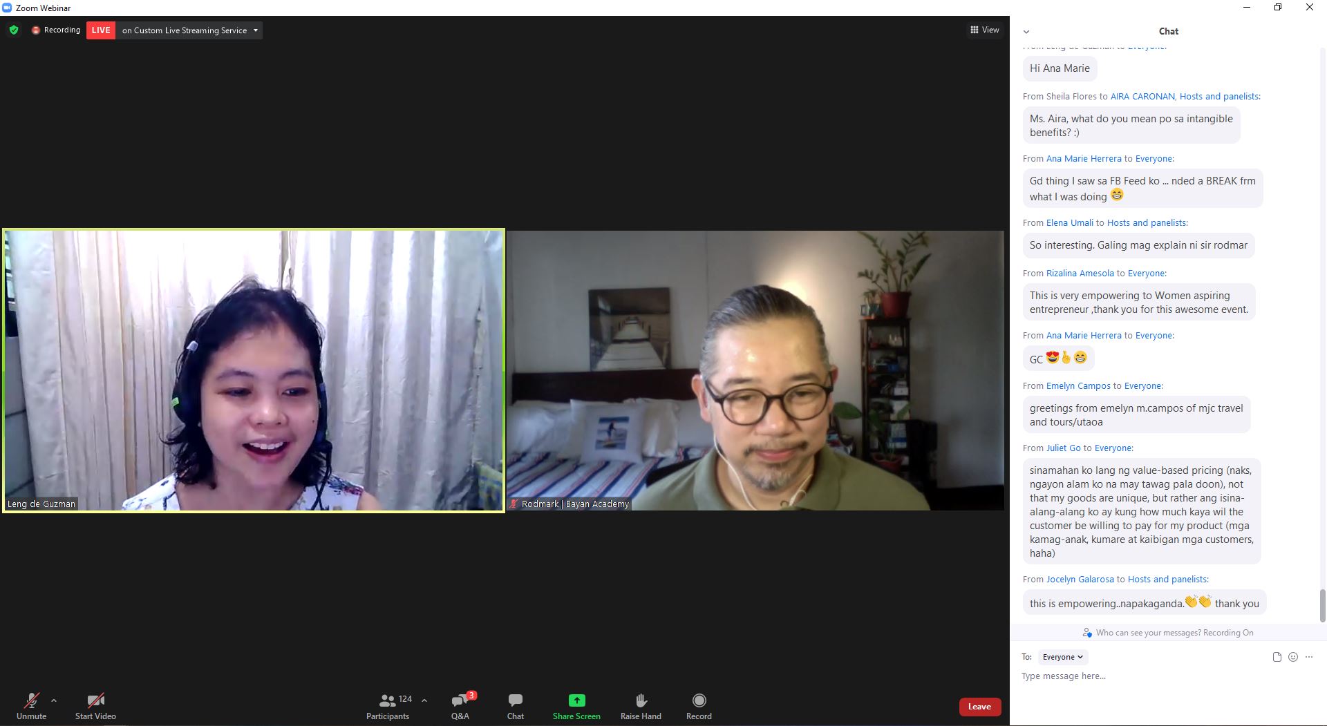The height and width of the screenshot is (726, 1327).
Task: Restore down the Zoom Webinar window
Action: coord(1278,8)
